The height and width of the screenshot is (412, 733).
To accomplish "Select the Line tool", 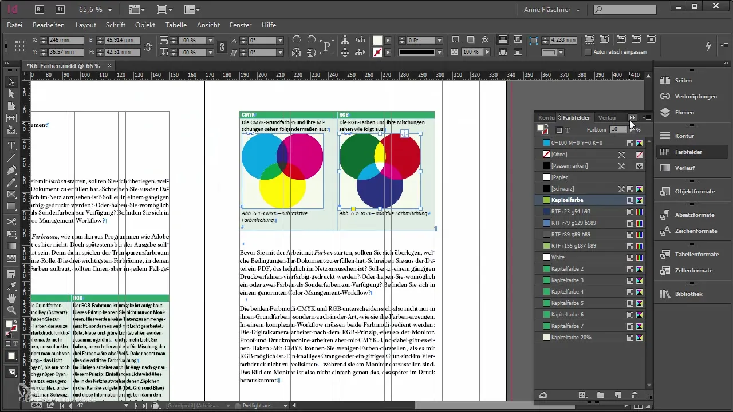I will click(11, 159).
